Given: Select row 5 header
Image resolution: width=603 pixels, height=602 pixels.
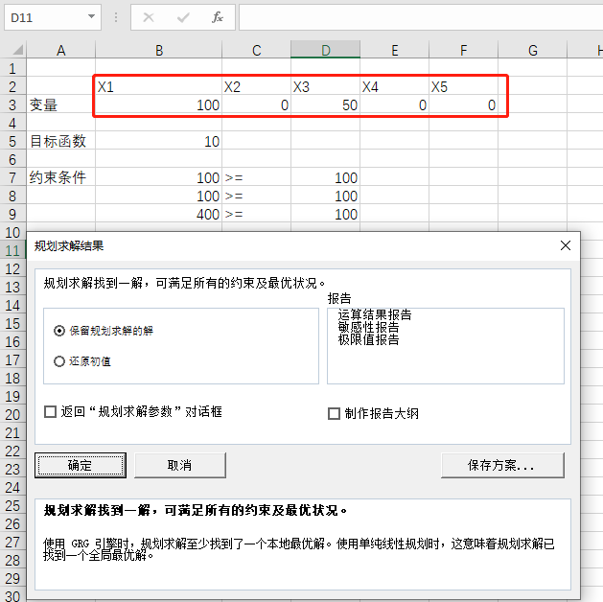Looking at the screenshot, I should 12,142.
